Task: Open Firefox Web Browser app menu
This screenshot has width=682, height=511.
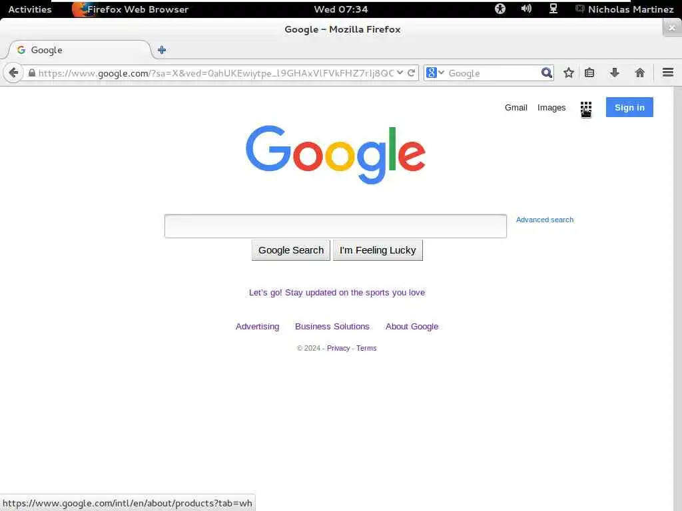Action: 131,9
